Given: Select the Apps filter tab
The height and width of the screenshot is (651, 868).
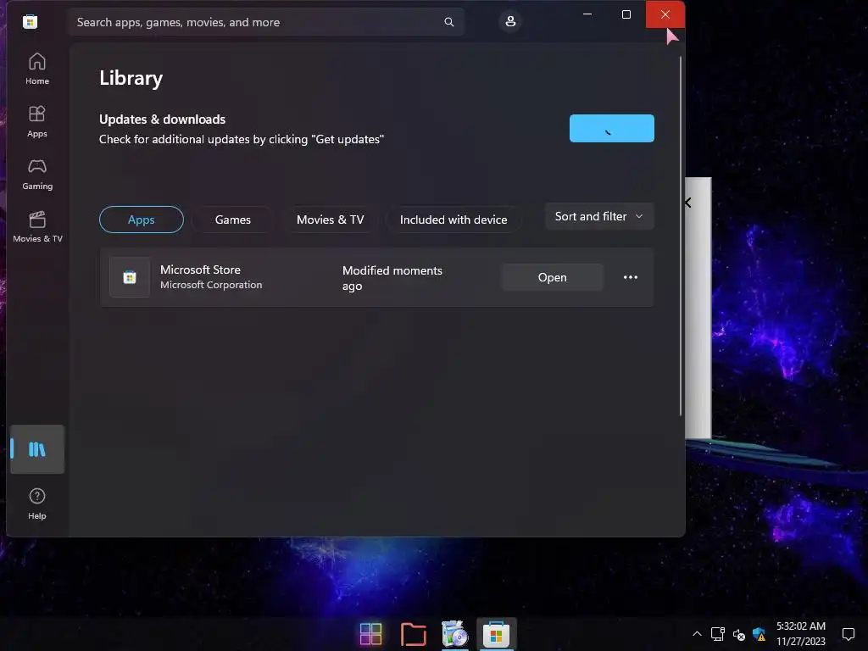Looking at the screenshot, I should [142, 220].
